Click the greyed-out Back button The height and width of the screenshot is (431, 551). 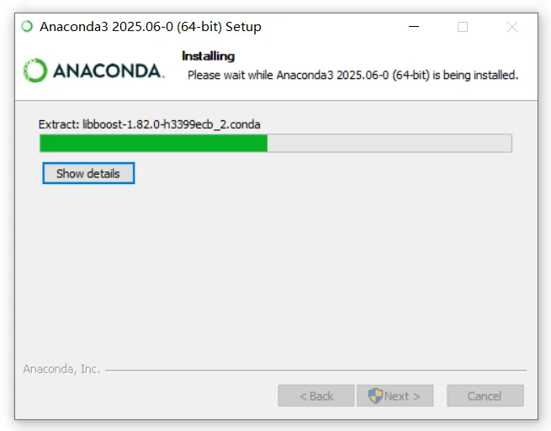(x=316, y=396)
